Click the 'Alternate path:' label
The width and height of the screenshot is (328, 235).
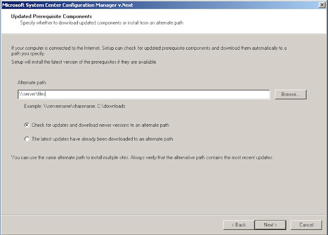pos(32,83)
